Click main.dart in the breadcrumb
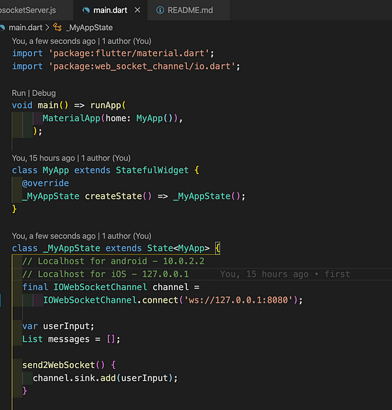The width and height of the screenshot is (392, 410). (26, 28)
